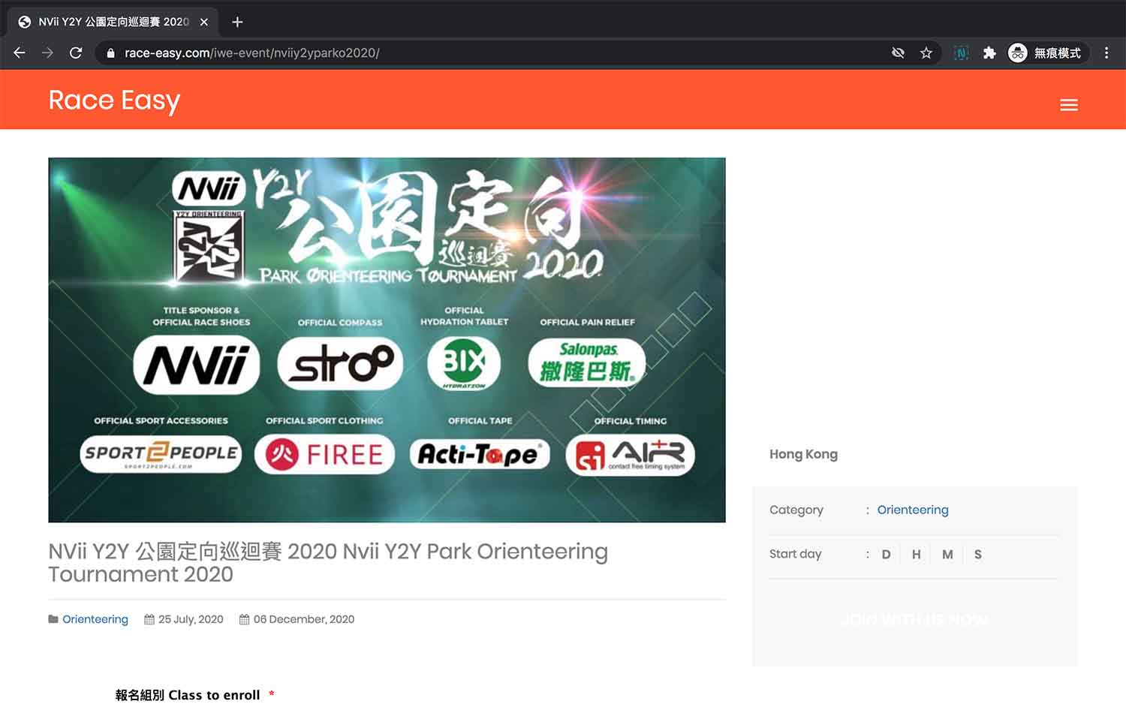Click the browser back arrow
Screen dimensions: 1126x704
[x=19, y=53]
